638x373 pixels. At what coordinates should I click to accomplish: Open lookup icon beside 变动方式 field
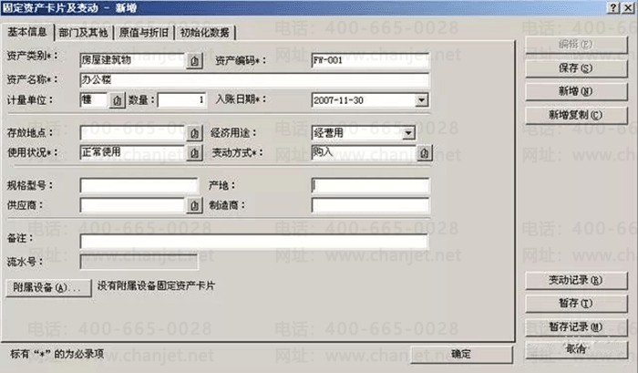coord(424,152)
